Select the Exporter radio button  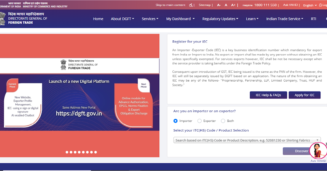pyautogui.click(x=199, y=121)
